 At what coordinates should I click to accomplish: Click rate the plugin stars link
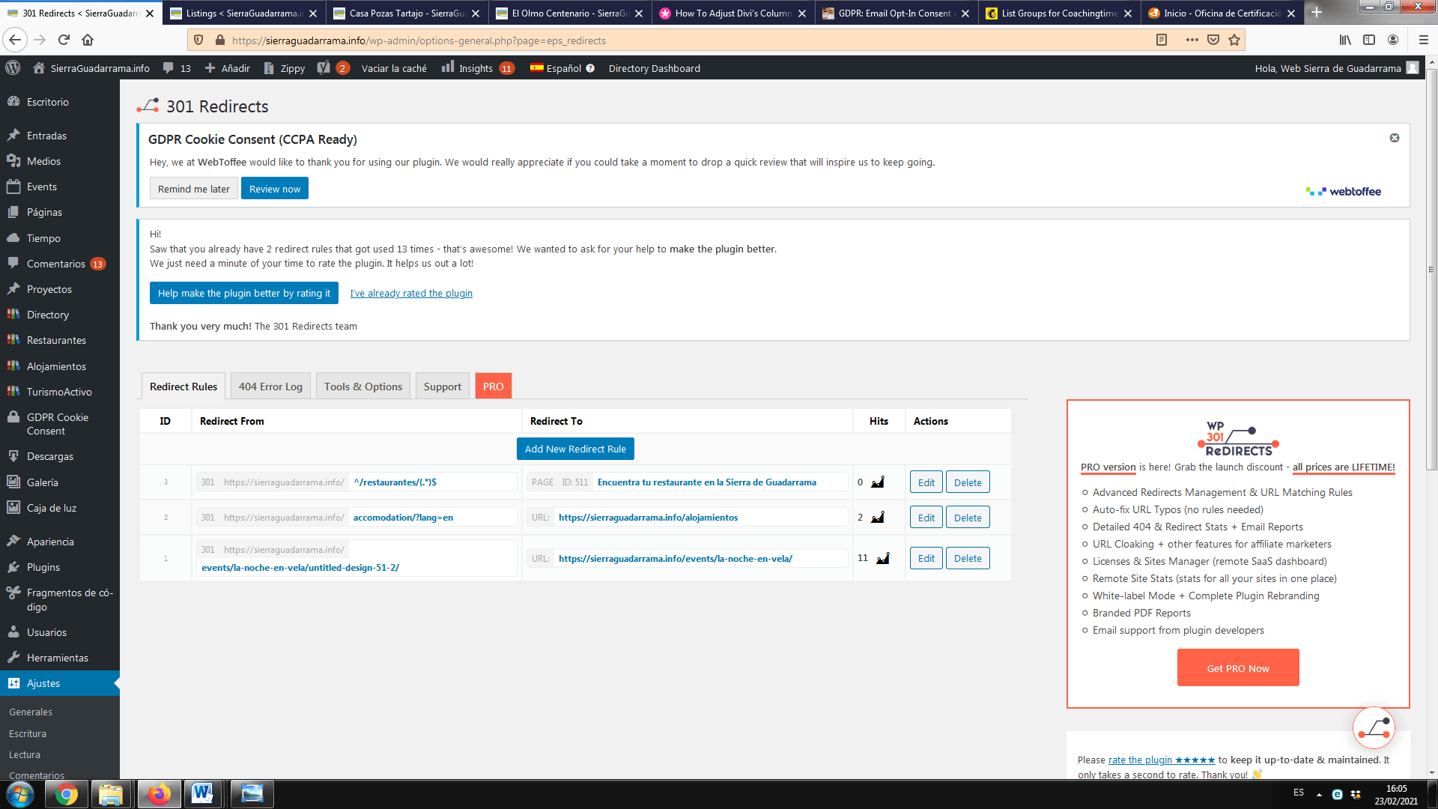[x=1162, y=760]
